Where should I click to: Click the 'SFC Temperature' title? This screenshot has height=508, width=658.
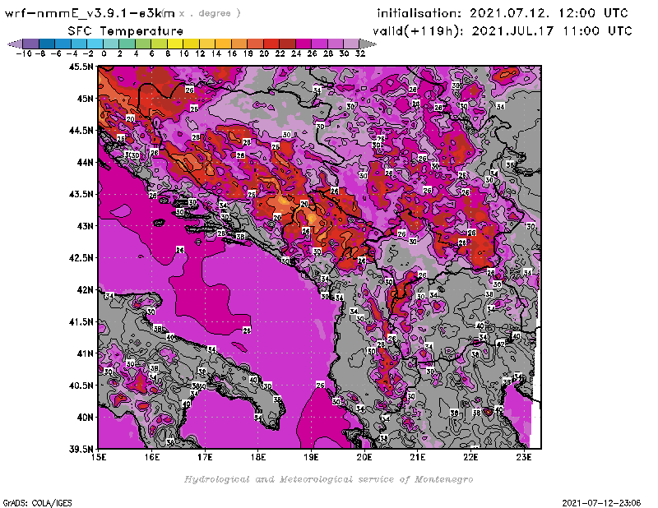click(126, 31)
